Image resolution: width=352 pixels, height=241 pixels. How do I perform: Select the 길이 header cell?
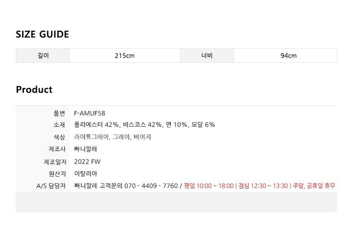click(x=43, y=56)
